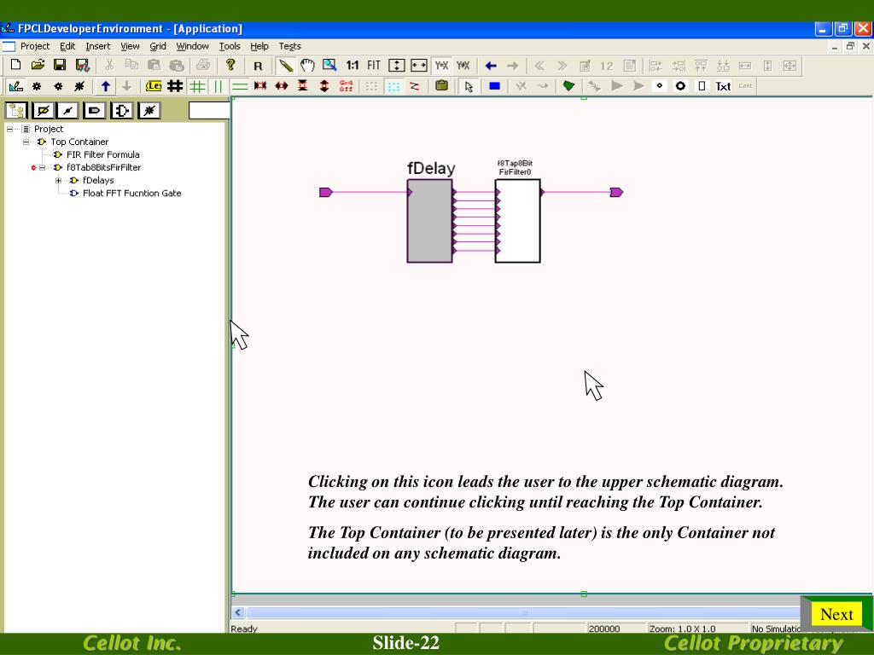
Task: Select the hand pan tool
Action: click(307, 66)
